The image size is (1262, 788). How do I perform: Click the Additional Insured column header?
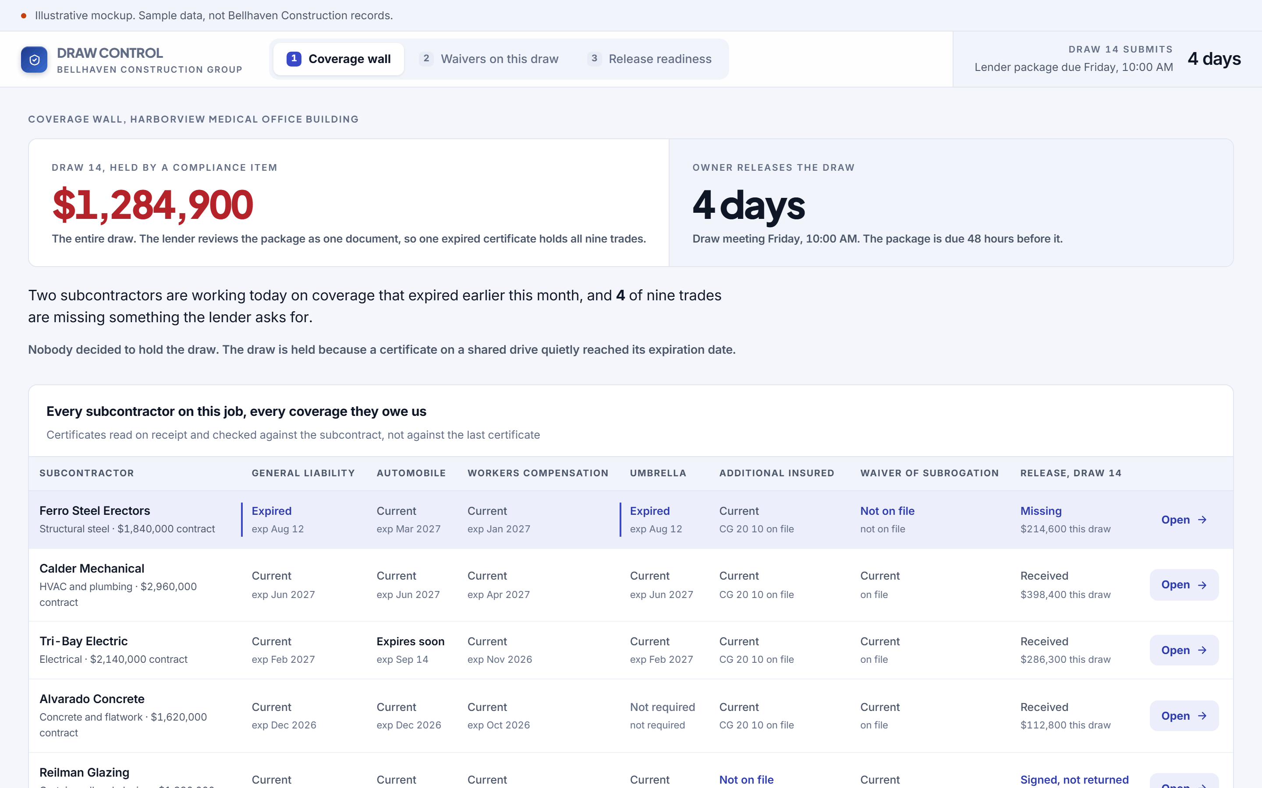point(776,473)
